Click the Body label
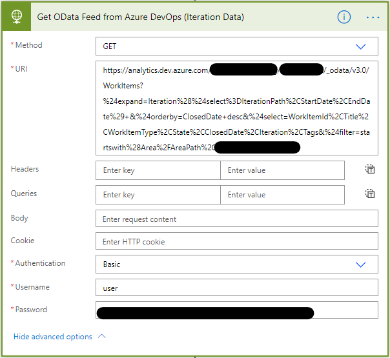 coord(19,218)
